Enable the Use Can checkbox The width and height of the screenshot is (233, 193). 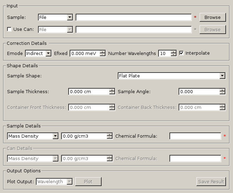[x=9, y=29]
